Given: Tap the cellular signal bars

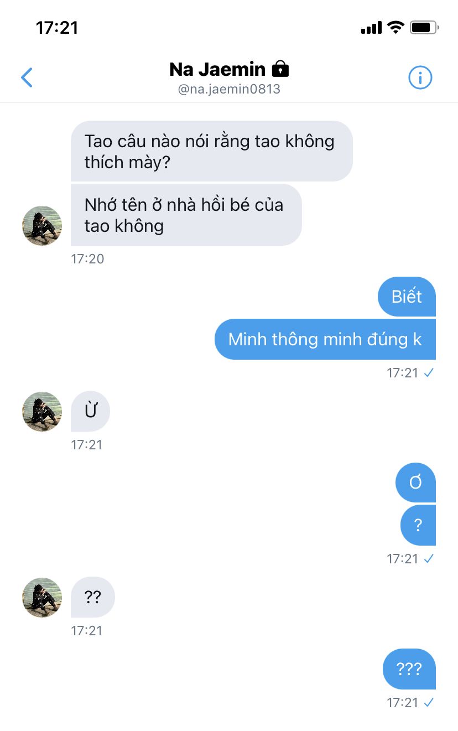Looking at the screenshot, I should pos(371,28).
